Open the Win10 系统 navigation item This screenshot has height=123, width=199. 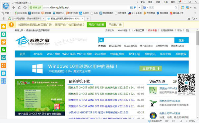(84, 54)
